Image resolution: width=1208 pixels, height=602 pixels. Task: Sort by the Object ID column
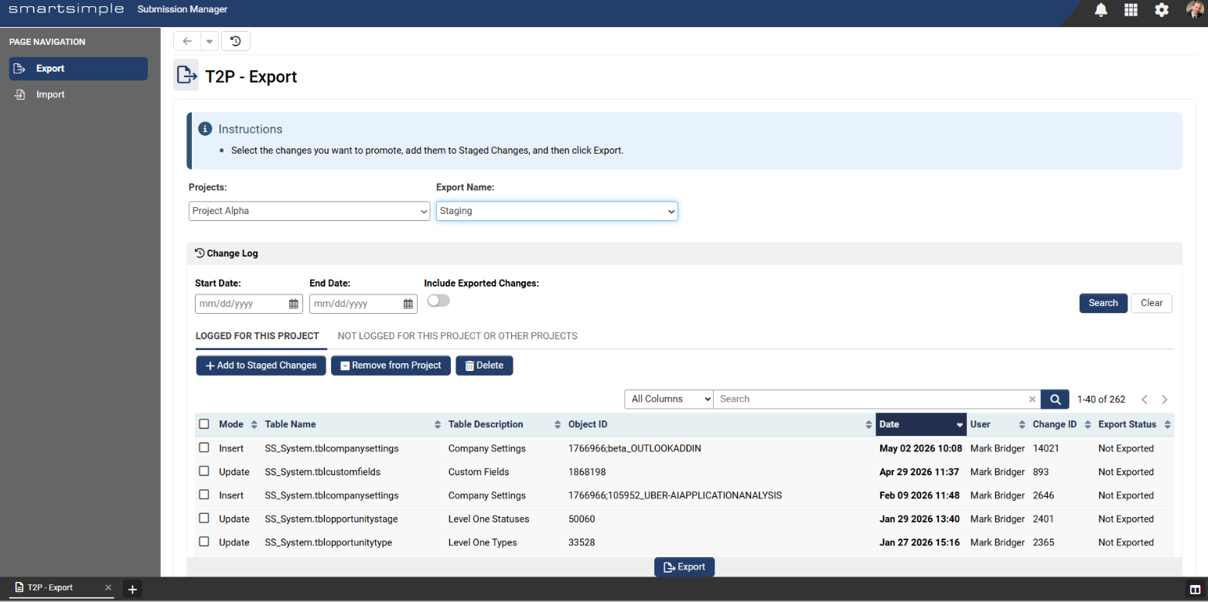720,424
